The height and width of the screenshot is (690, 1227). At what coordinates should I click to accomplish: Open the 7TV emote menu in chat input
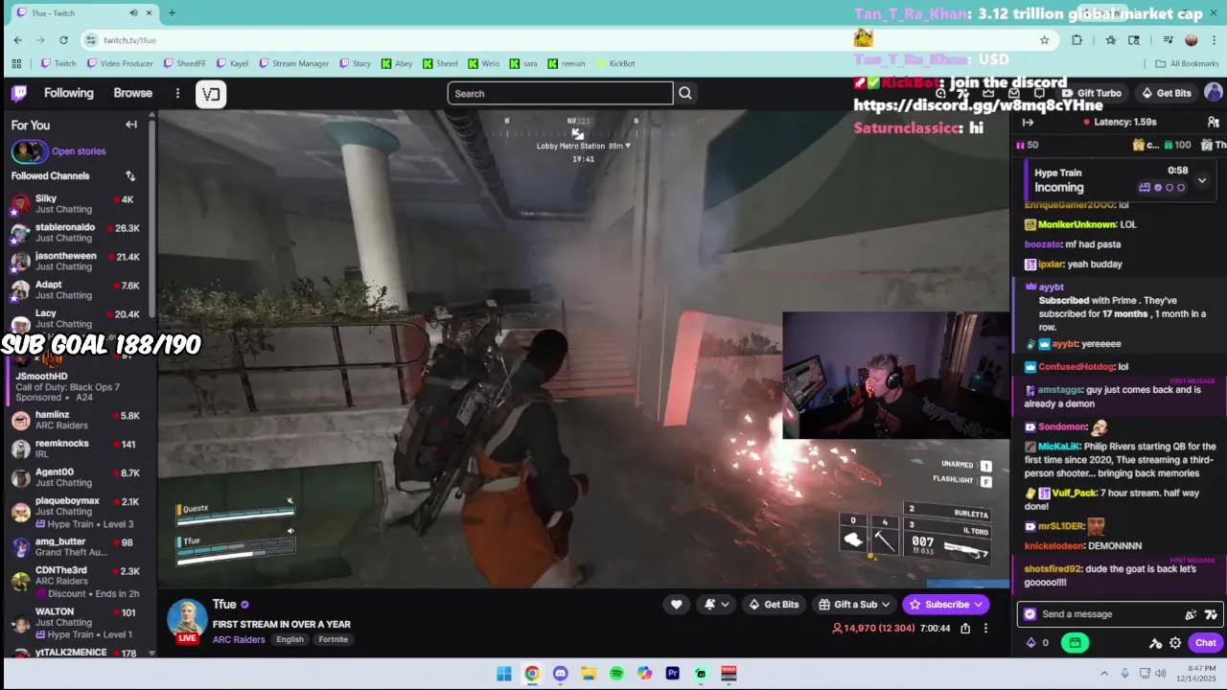(x=1211, y=614)
